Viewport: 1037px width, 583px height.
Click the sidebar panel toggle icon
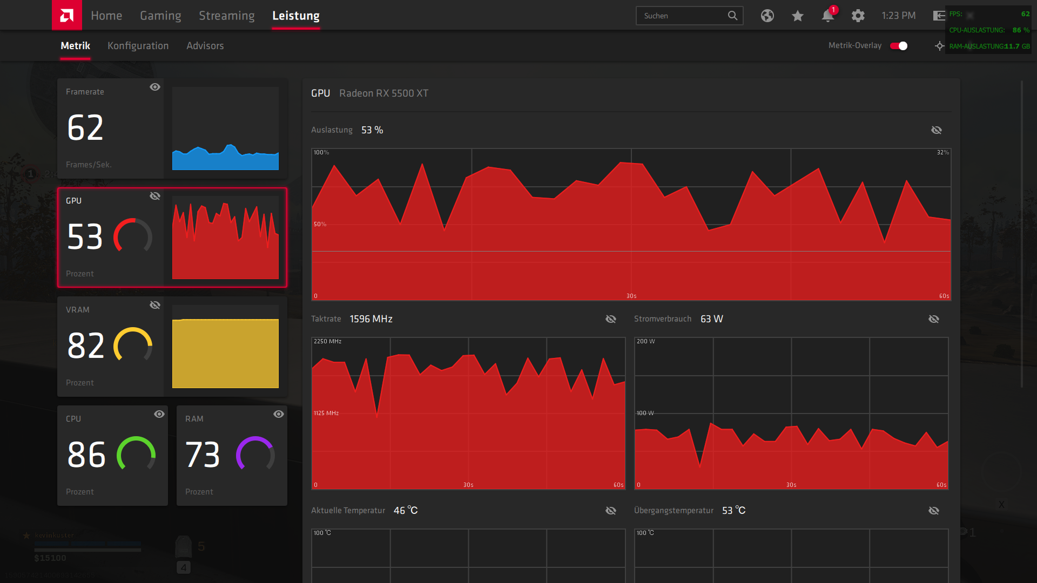(x=939, y=16)
